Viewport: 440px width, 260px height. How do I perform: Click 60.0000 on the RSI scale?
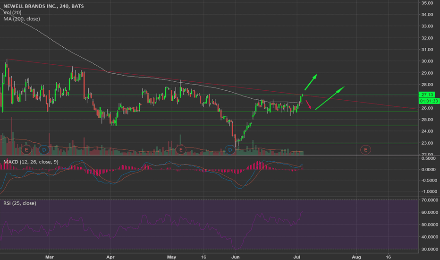(430, 213)
